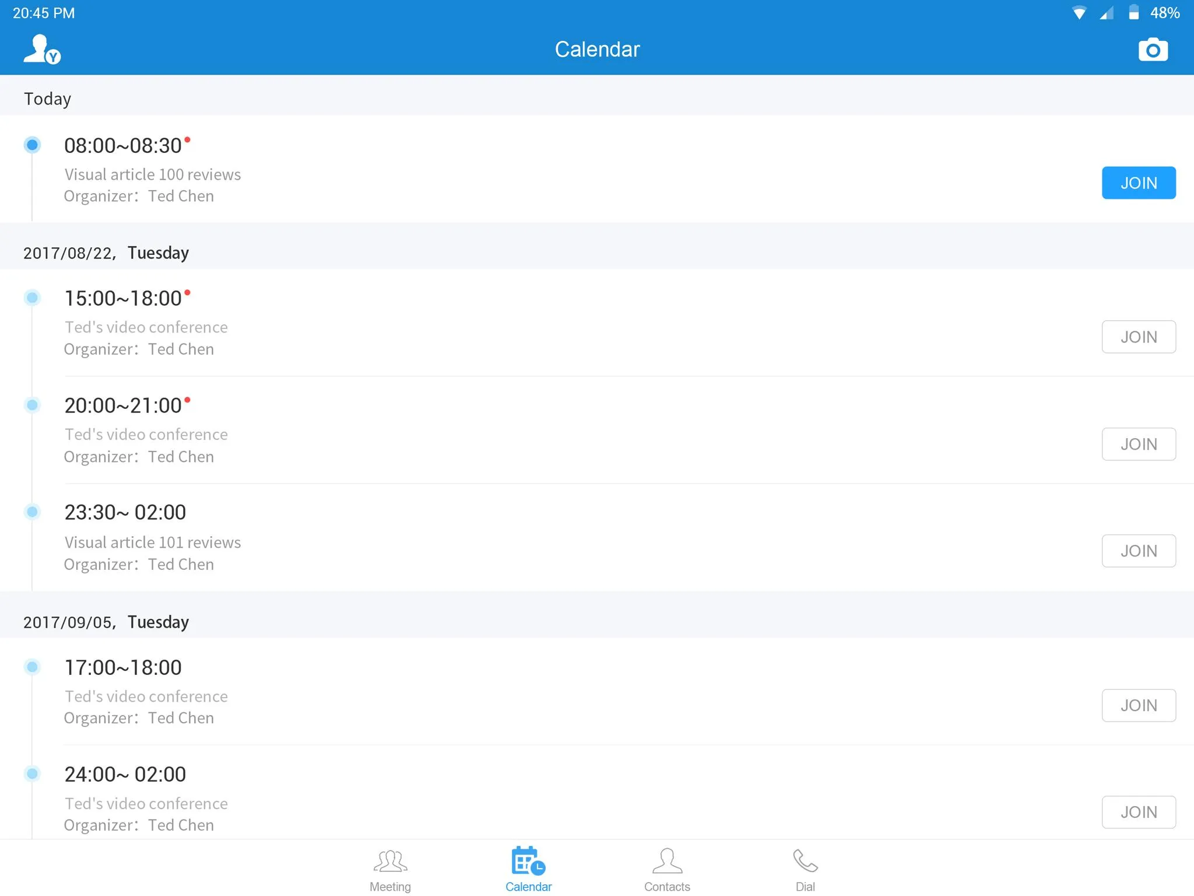Tap 2017/08/22 Tuesday section header
This screenshot has width=1194, height=896.
pos(106,252)
